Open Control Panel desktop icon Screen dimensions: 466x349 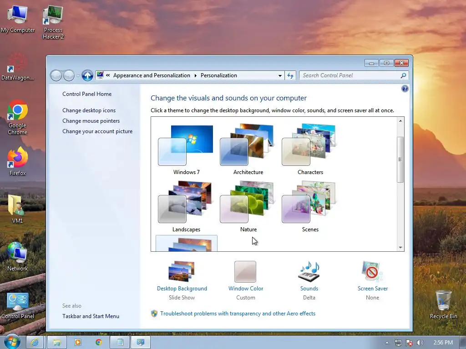pyautogui.click(x=18, y=306)
